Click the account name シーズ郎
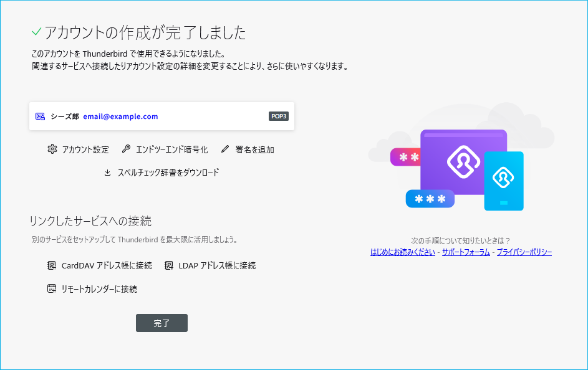Viewport: 588px width, 370px height. (x=64, y=116)
